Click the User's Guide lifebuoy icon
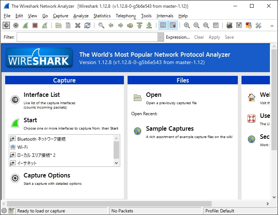The height and width of the screenshot is (215, 278). (251, 119)
